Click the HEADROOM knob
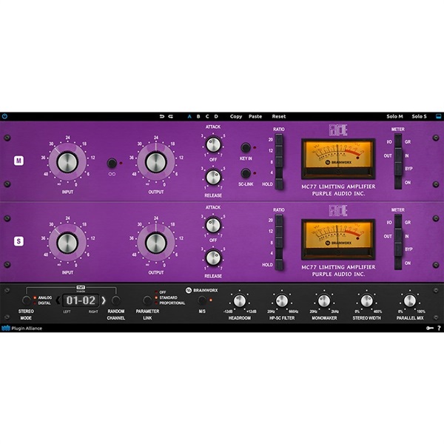Viewport: 444px width, 444px height. point(240,300)
